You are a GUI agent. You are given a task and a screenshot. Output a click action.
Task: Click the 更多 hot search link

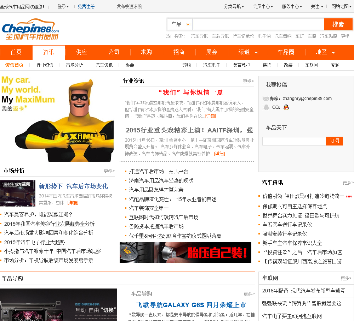[345, 36]
